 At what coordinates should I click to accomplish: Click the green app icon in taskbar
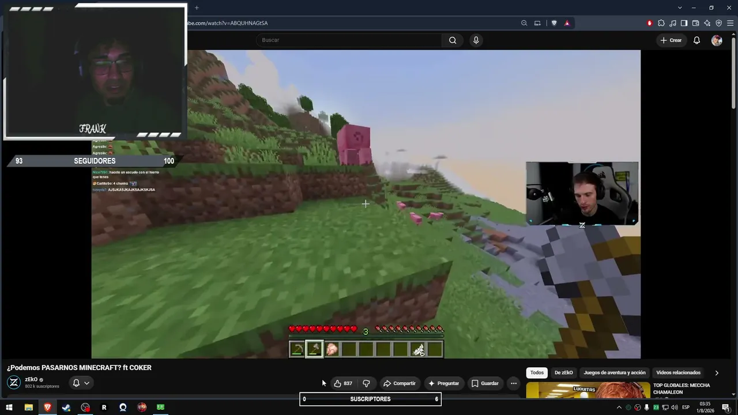[161, 408]
